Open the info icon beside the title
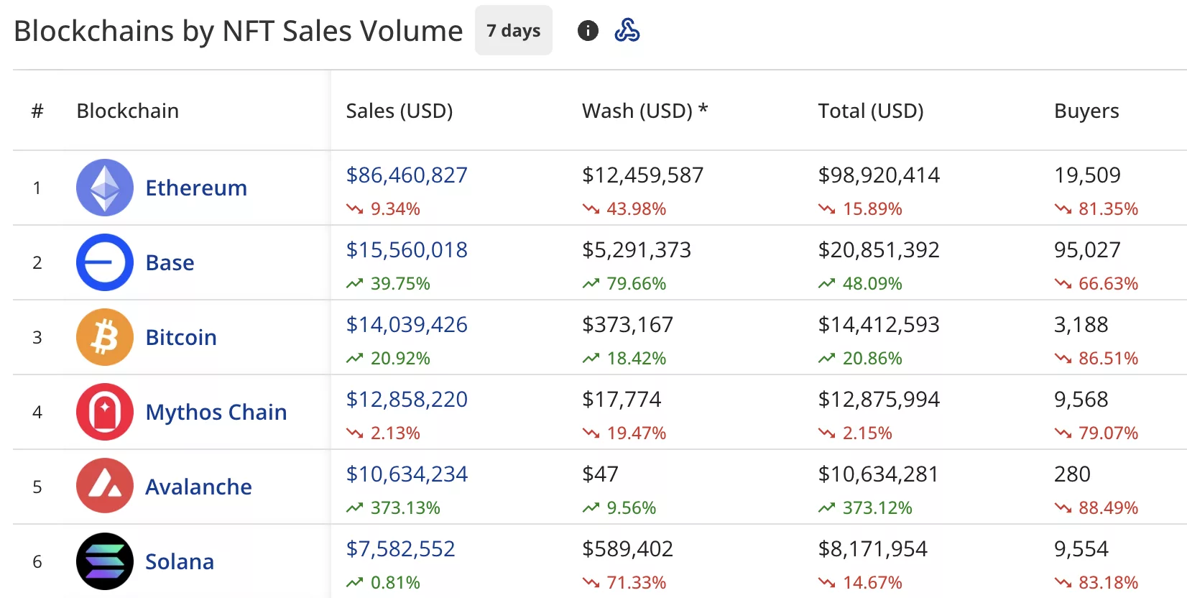1187x598 pixels. tap(588, 31)
